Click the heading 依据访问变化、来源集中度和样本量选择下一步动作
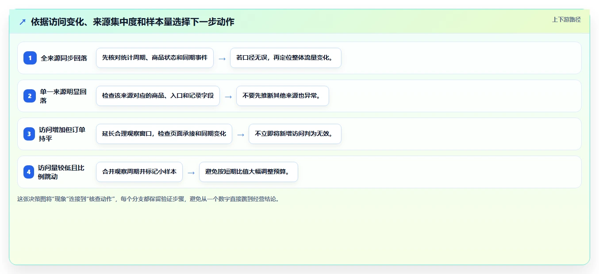599x274 pixels. click(x=133, y=22)
